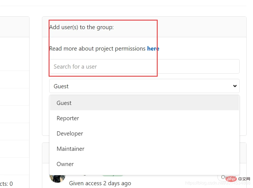
Task: Click the green badge next to the member name
Action: pos(113,175)
